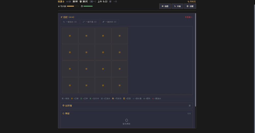Image resolution: width=255 pixels, height=133 pixels.
Task: Click the green time progress bar
Action: point(88,6)
